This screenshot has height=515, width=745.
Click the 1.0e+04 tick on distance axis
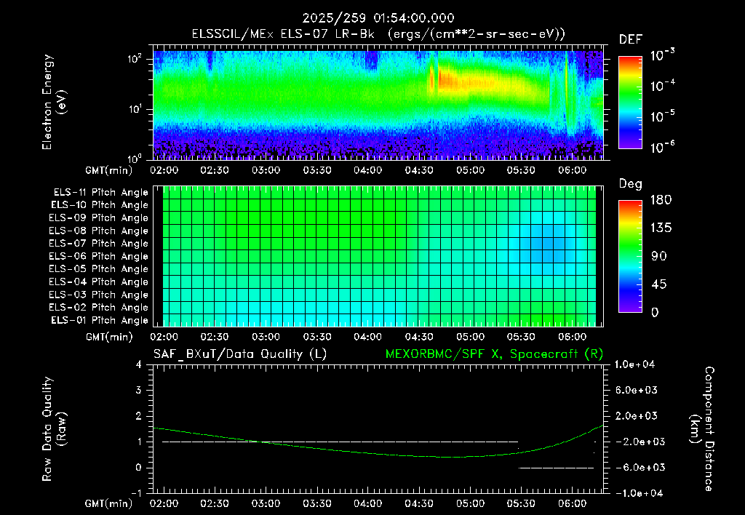(x=634, y=365)
